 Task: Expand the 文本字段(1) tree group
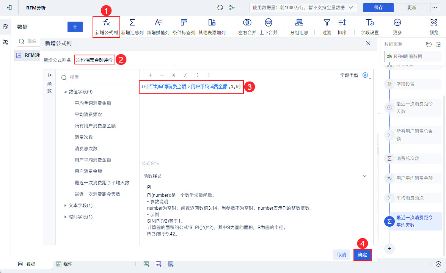click(x=65, y=206)
